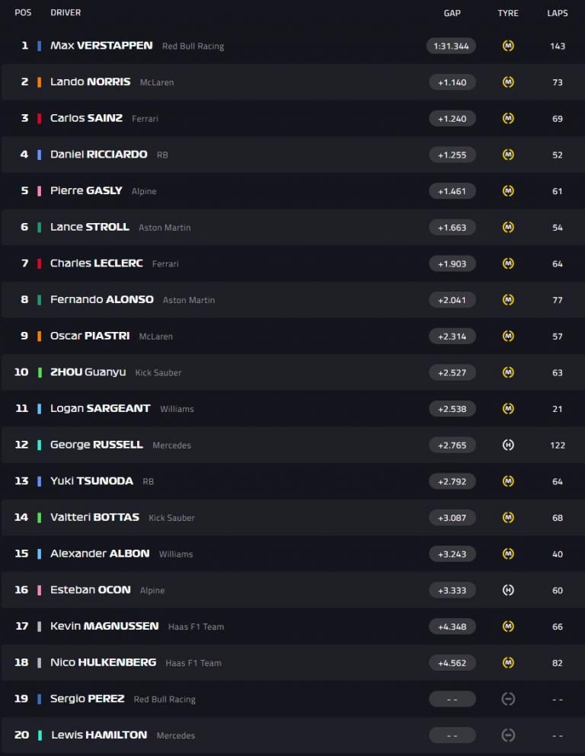Click Nico Hulkenberg's medium tyre icon
The height and width of the screenshot is (756, 585).
[508, 663]
